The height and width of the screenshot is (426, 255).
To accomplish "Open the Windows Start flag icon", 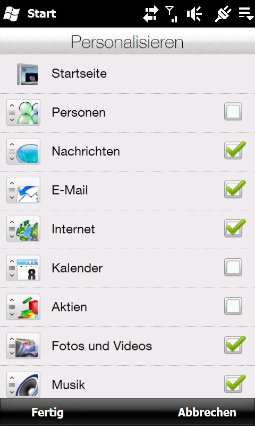I will click(x=11, y=14).
